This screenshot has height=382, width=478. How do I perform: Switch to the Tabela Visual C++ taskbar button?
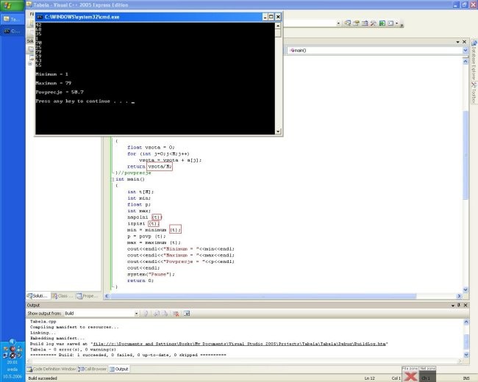[x=13, y=19]
